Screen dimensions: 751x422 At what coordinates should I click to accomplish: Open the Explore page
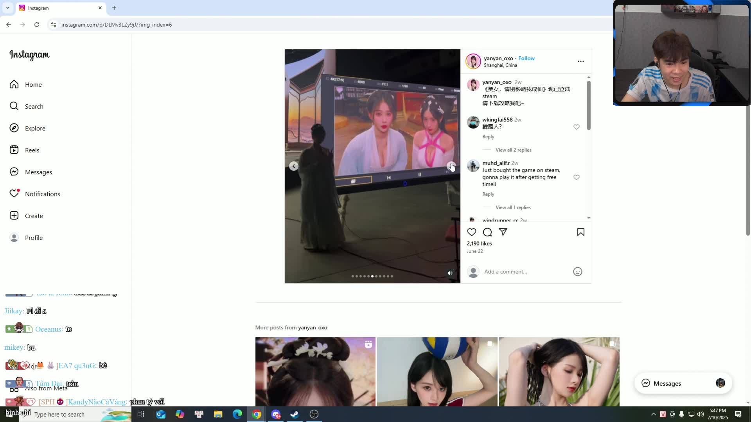(35, 128)
